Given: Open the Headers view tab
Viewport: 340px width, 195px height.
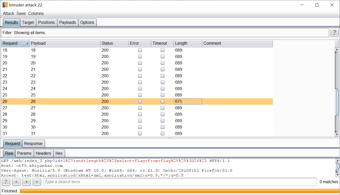Looking at the screenshot, I should (x=43, y=153).
